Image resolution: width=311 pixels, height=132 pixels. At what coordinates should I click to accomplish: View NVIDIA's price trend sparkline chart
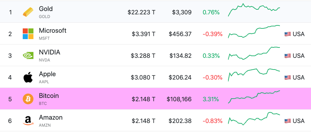click(254, 53)
